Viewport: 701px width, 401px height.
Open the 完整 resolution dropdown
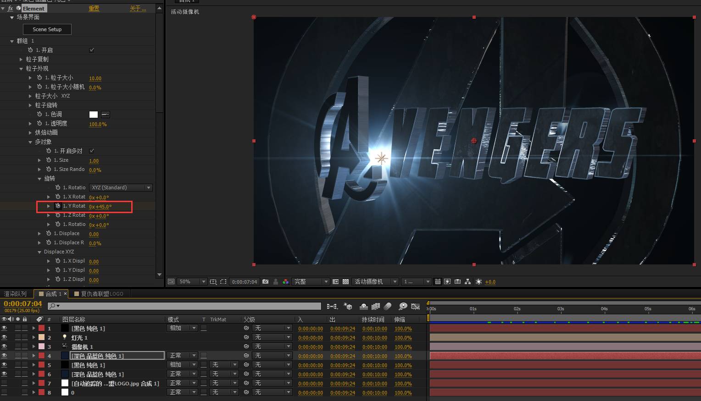(x=311, y=281)
